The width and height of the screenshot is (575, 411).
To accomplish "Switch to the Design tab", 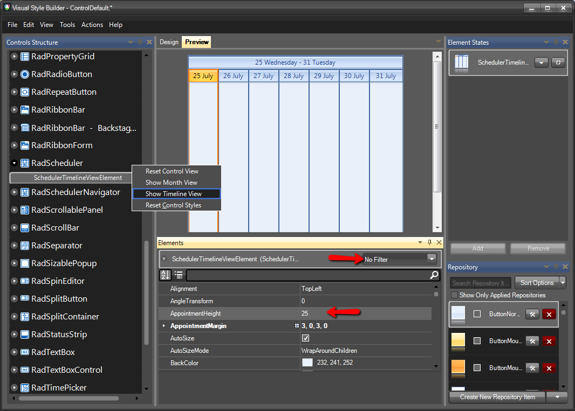I will pos(169,42).
